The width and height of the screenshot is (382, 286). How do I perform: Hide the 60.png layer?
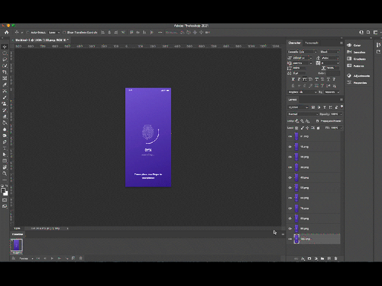tap(290, 198)
